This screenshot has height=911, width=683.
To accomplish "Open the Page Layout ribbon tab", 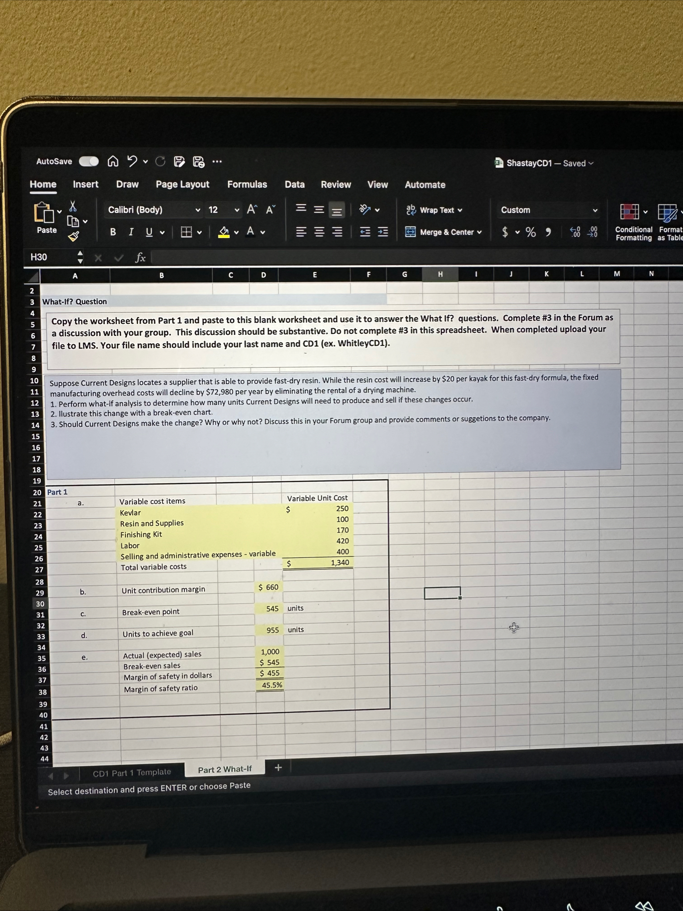I will tap(183, 184).
